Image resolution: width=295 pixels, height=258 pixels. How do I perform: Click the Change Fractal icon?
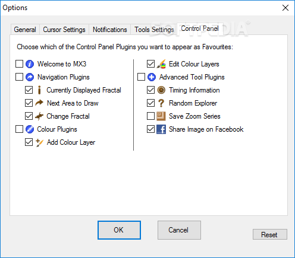click(39, 116)
